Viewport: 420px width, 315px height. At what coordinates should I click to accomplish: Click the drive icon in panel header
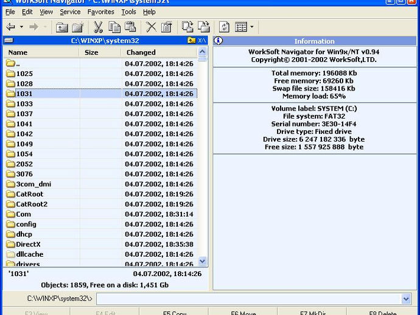click(x=9, y=41)
